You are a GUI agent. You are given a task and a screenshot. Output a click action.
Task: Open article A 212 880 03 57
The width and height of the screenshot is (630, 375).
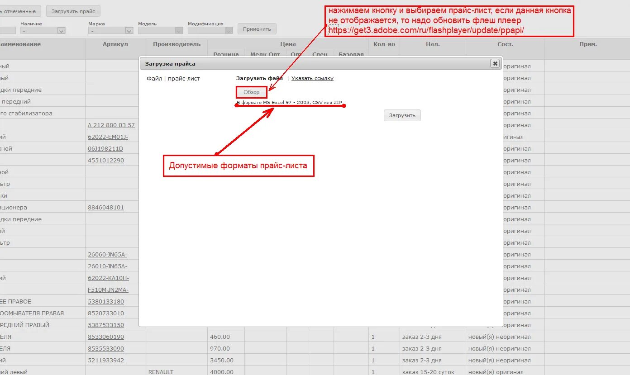[111, 125]
